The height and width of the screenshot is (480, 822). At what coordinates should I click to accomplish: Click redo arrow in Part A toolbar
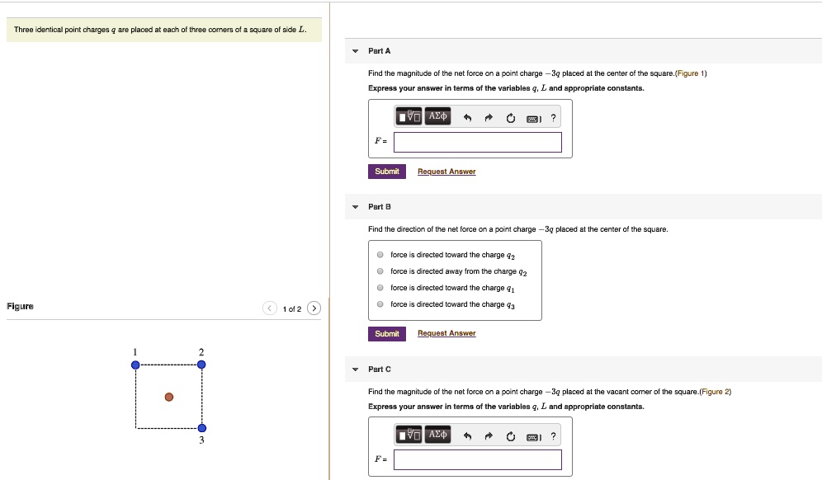489,118
